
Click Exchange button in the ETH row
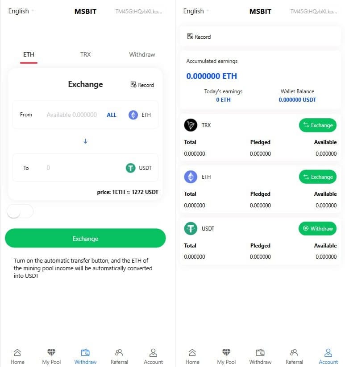pos(317,177)
